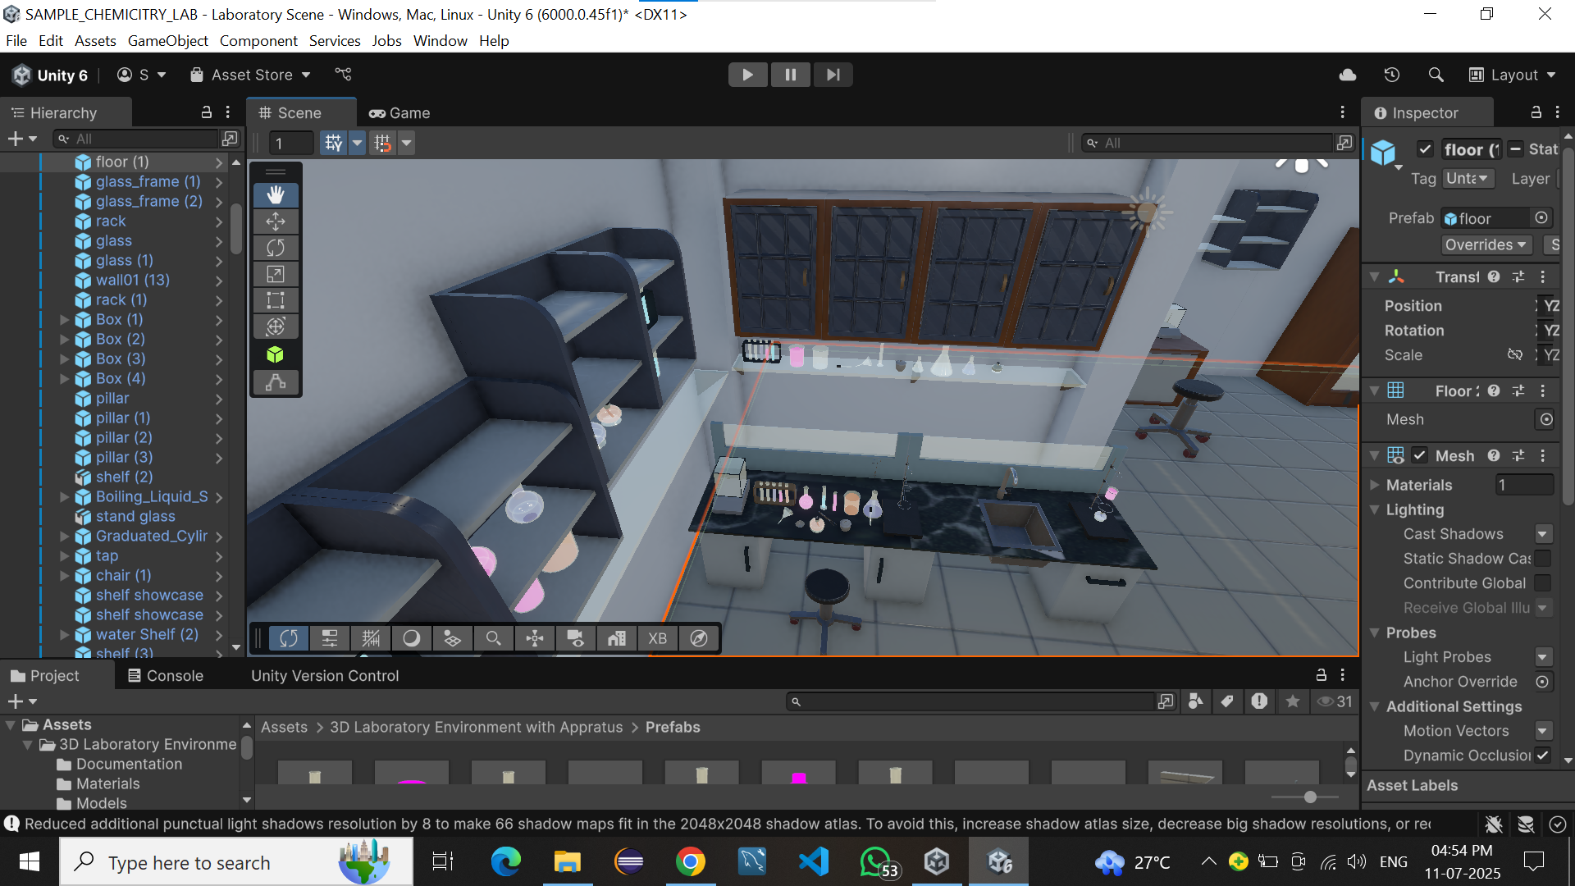Open prefab Overrides dropdown
The height and width of the screenshot is (886, 1575).
point(1486,244)
